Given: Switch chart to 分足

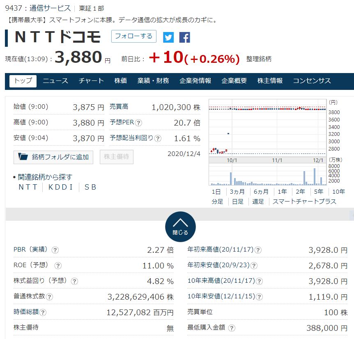Looking at the screenshot, I should (x=217, y=202).
